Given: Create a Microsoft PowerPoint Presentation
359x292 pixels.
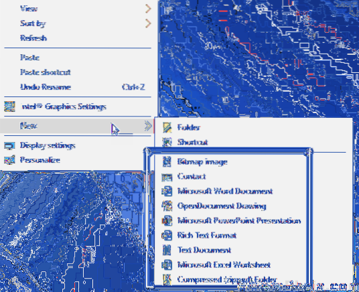Looking at the screenshot, I should coord(239,220).
